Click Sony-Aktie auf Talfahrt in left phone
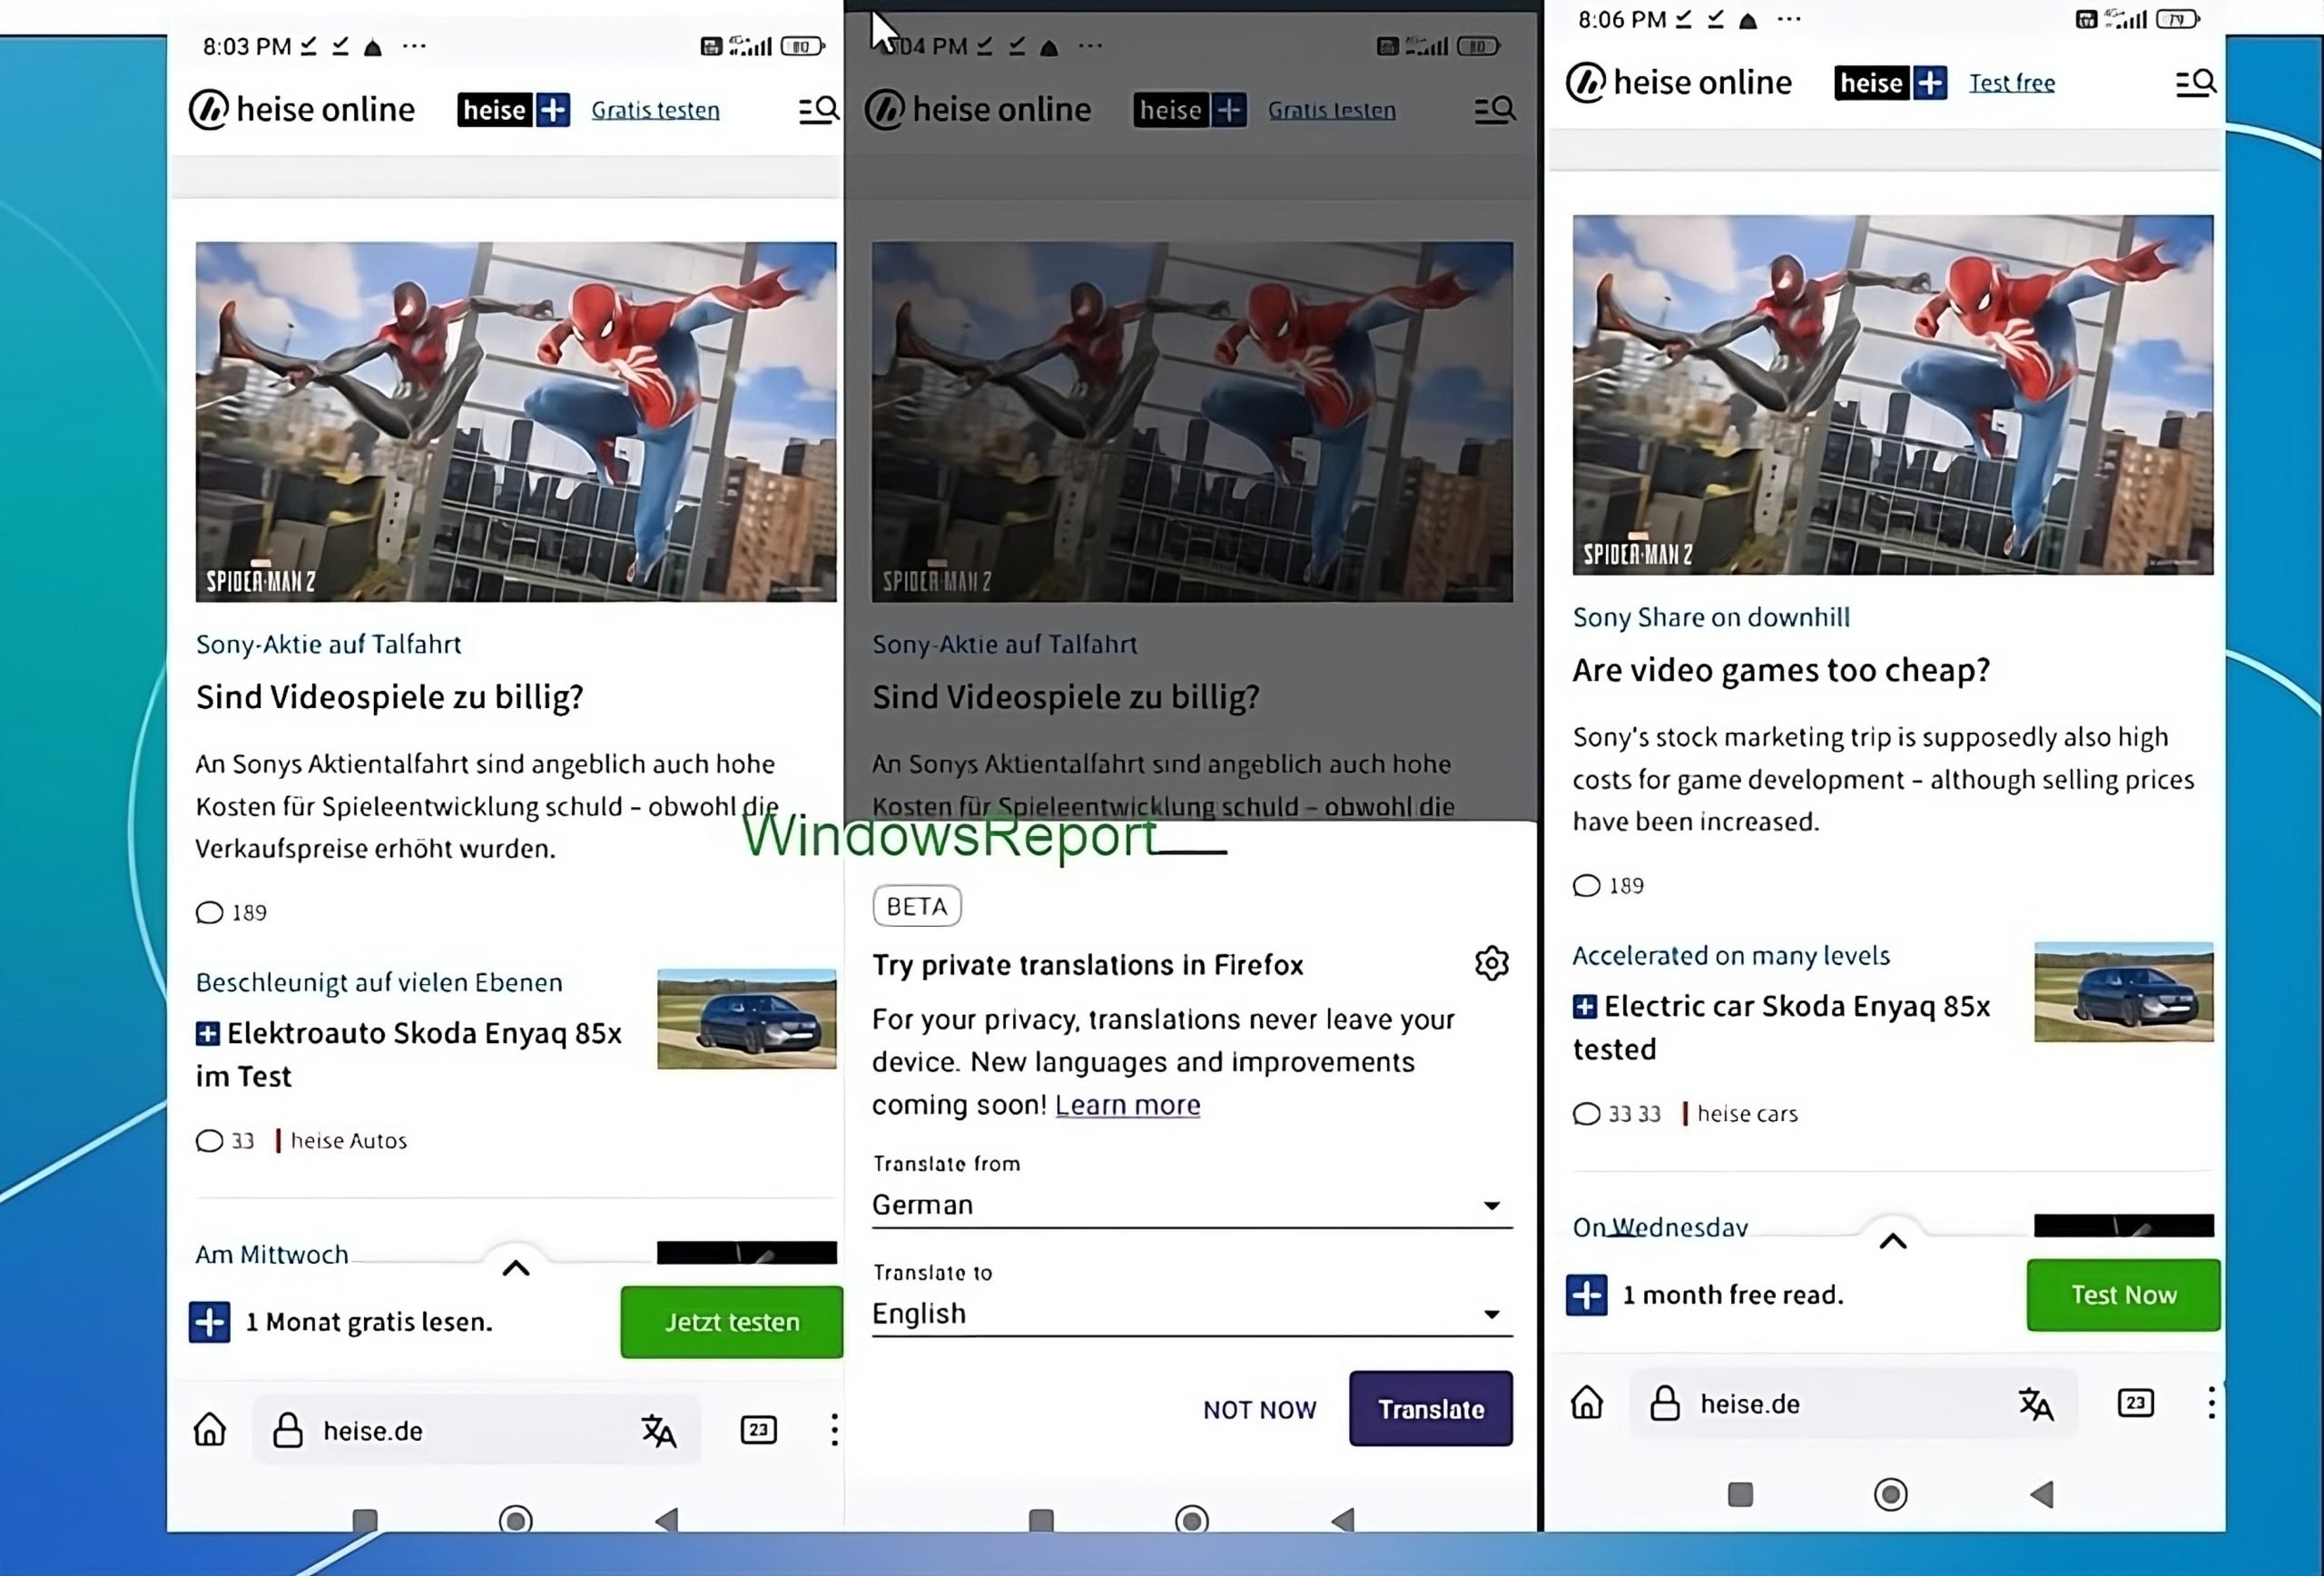This screenshot has height=1576, width=2324. click(328, 644)
